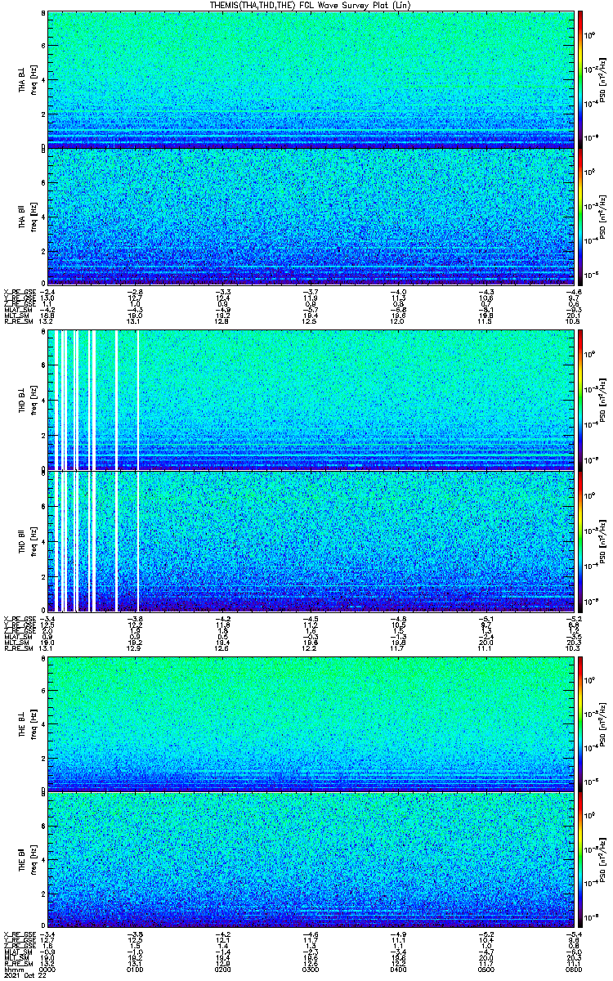Screen dimensions: 613x981
Task: Click the 0200 time label on the bottom axis
Action: click(x=223, y=970)
